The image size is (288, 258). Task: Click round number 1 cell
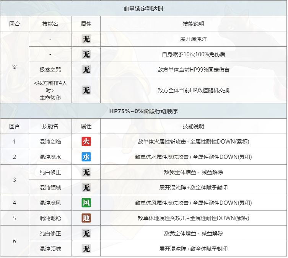(x=15, y=142)
